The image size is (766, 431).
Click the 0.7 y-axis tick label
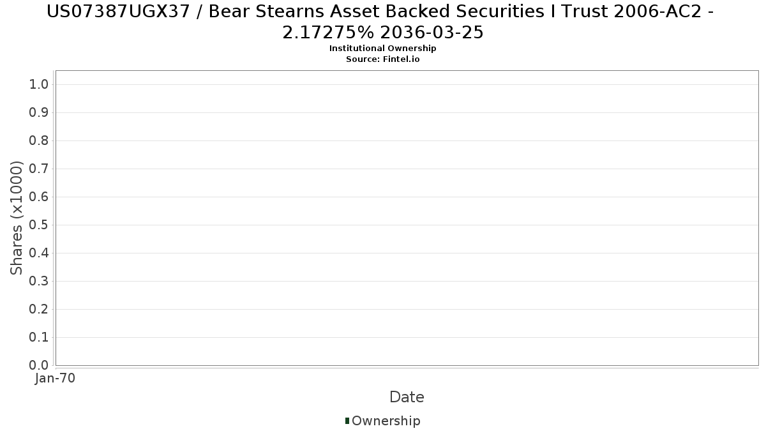[x=39, y=169]
